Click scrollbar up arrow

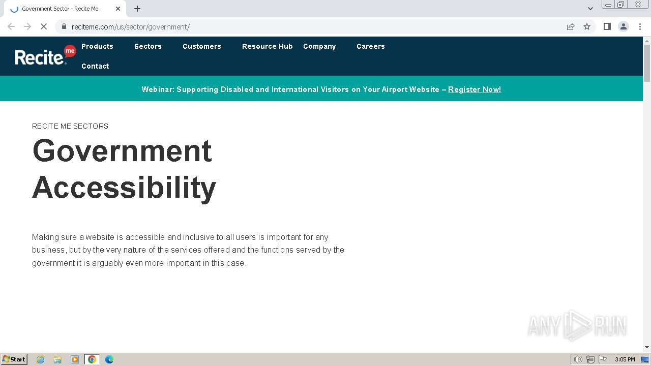tap(647, 40)
